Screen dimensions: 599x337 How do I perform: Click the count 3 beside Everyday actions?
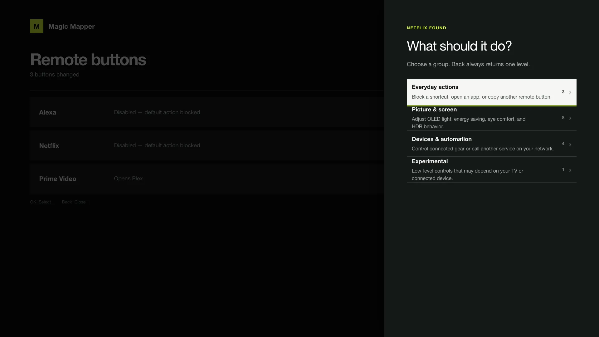tap(563, 92)
